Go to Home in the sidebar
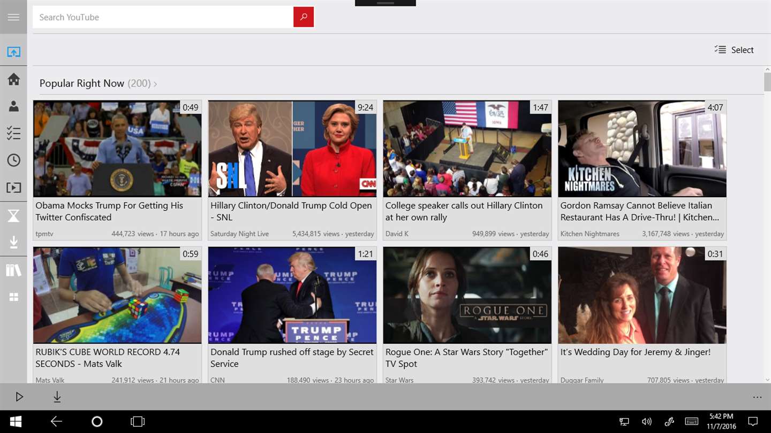Screen dimensions: 771x433 tap(13, 79)
